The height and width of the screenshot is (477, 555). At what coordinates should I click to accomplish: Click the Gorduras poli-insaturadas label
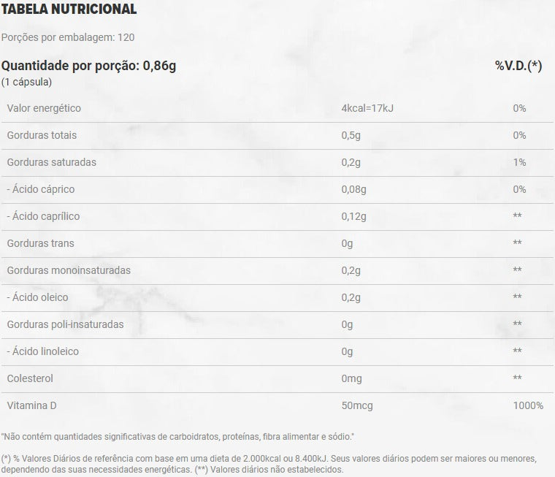click(x=65, y=324)
